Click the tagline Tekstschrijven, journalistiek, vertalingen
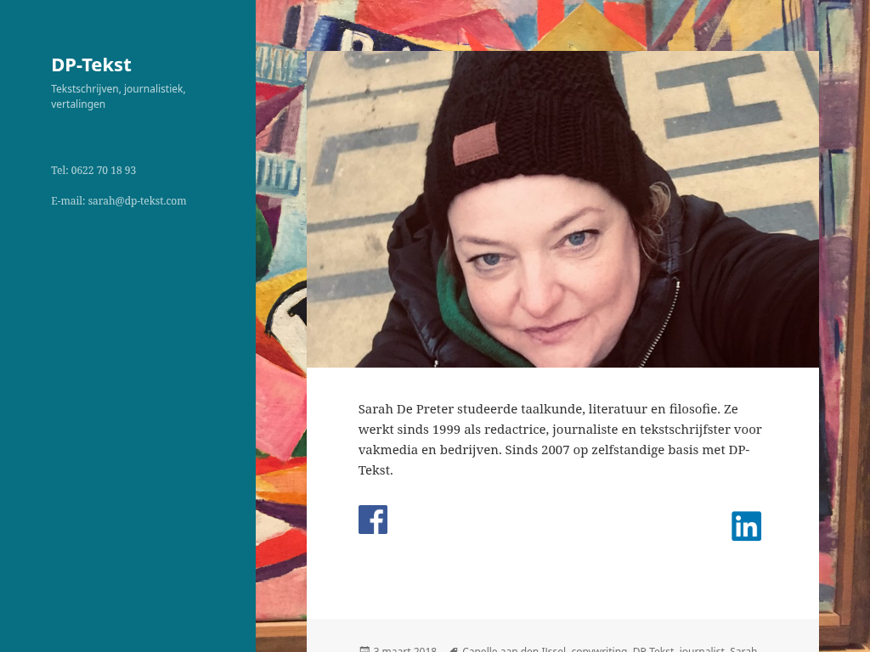Viewport: 870px width, 652px height. pos(118,97)
